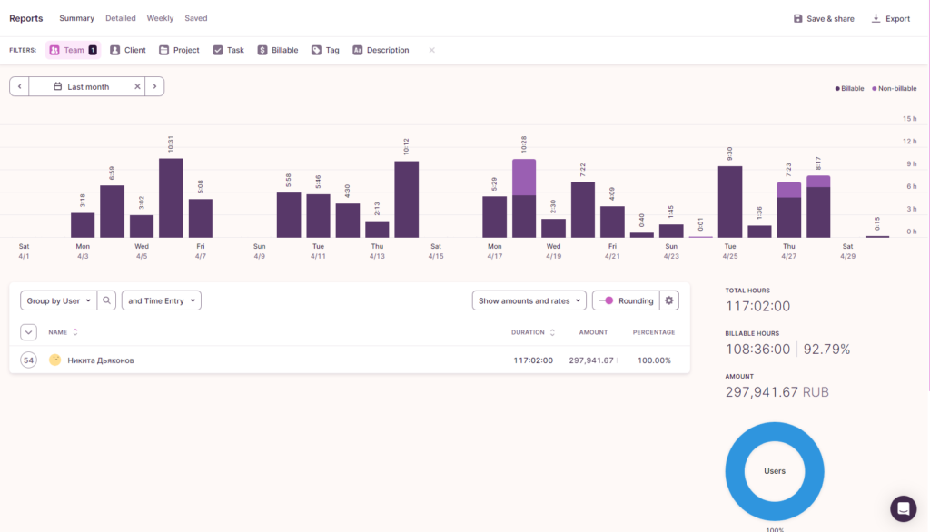Open the chat support bubble icon

tap(903, 508)
